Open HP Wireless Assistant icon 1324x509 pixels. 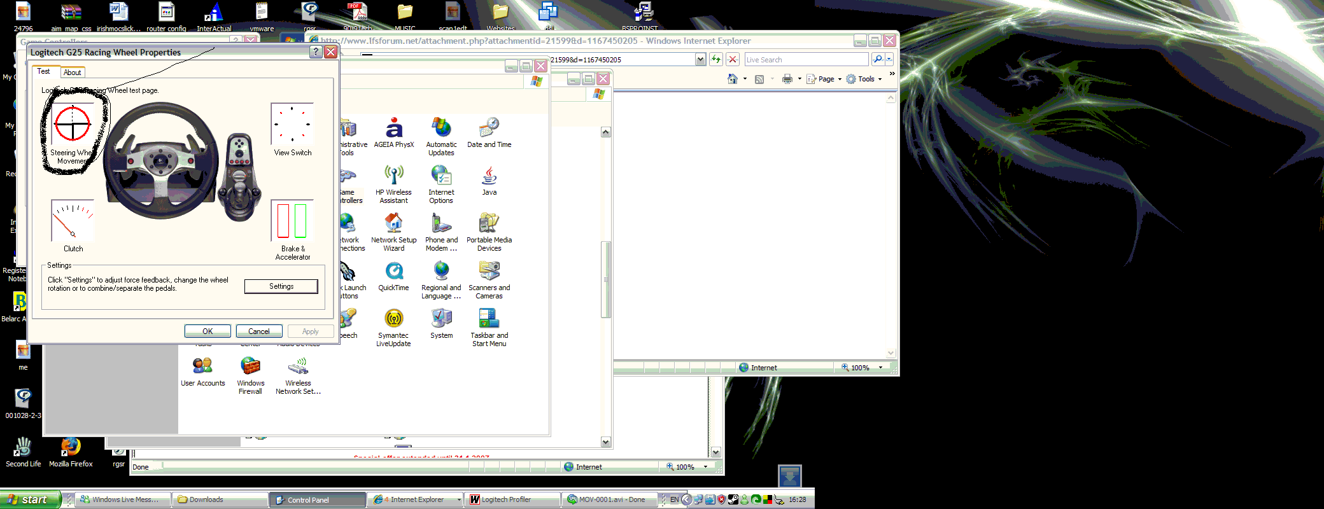393,184
